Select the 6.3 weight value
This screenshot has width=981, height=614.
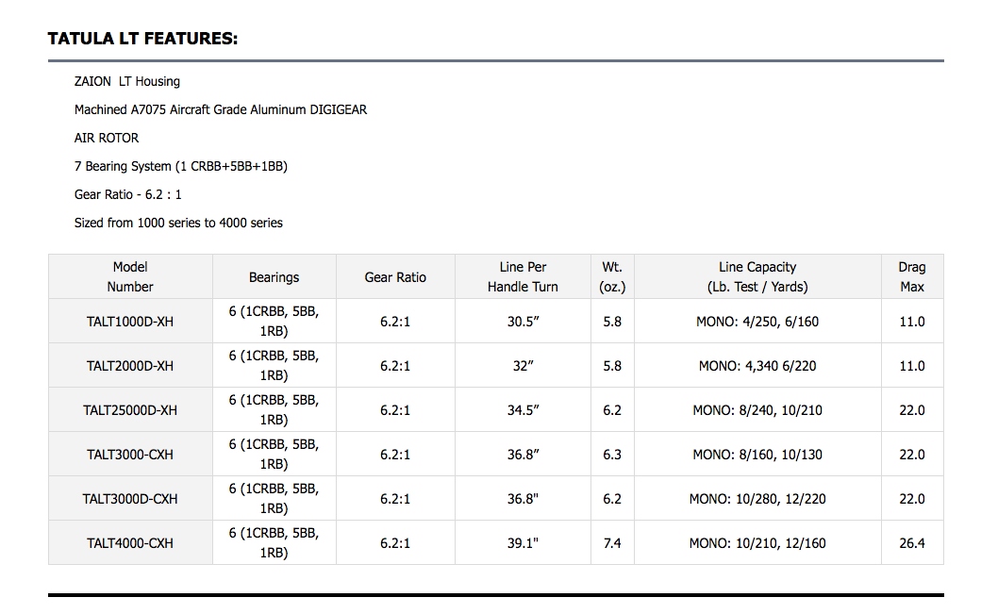[612, 455]
